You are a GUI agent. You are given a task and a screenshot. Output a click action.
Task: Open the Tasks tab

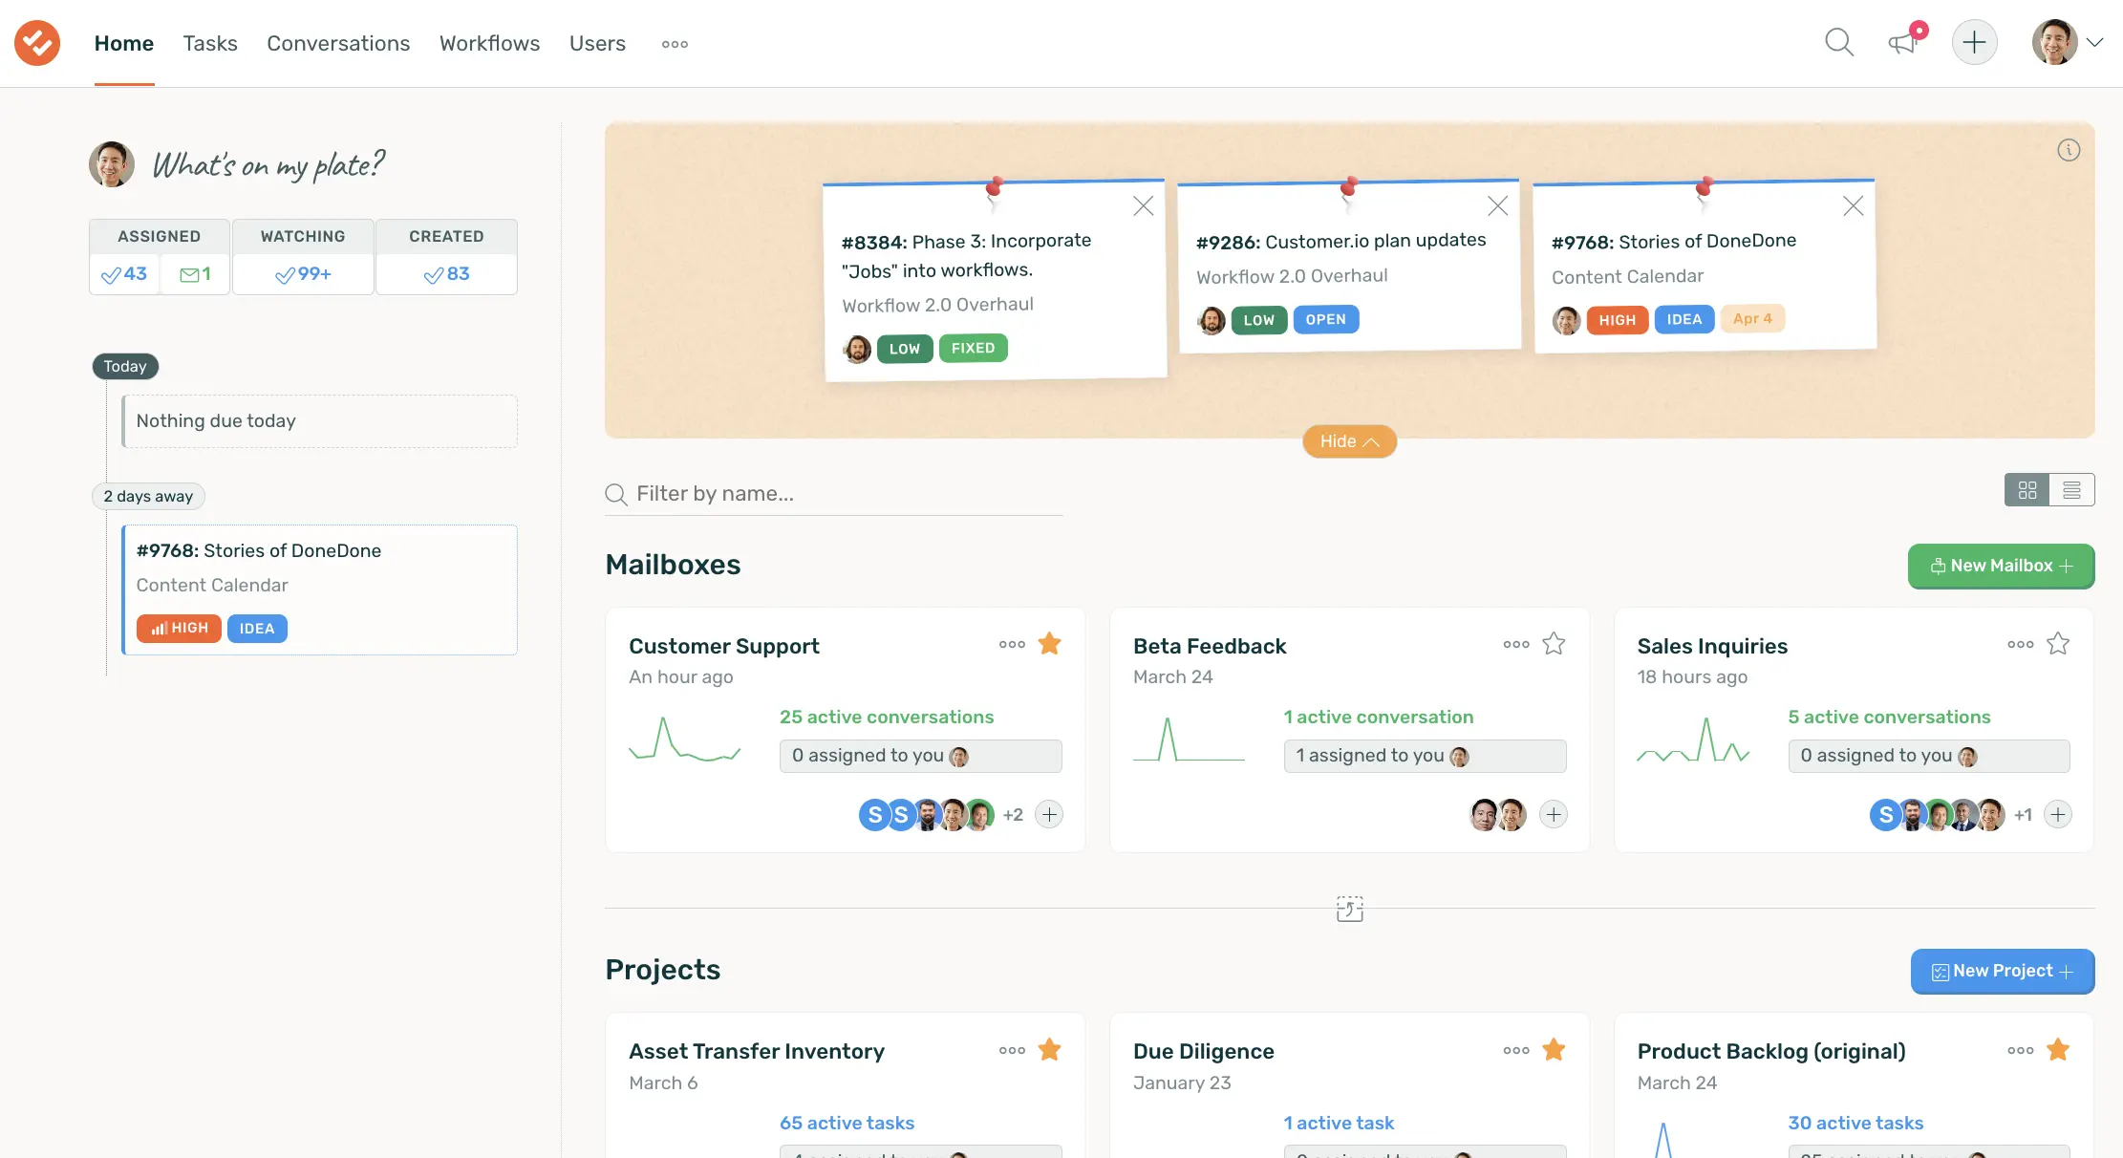point(210,43)
